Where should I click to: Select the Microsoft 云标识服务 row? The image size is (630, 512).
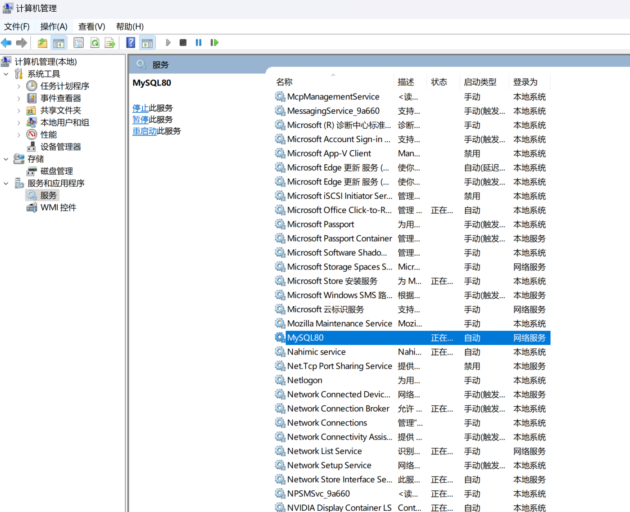coord(412,310)
